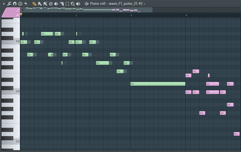Click the left scroll arrow button

click(23, 10)
